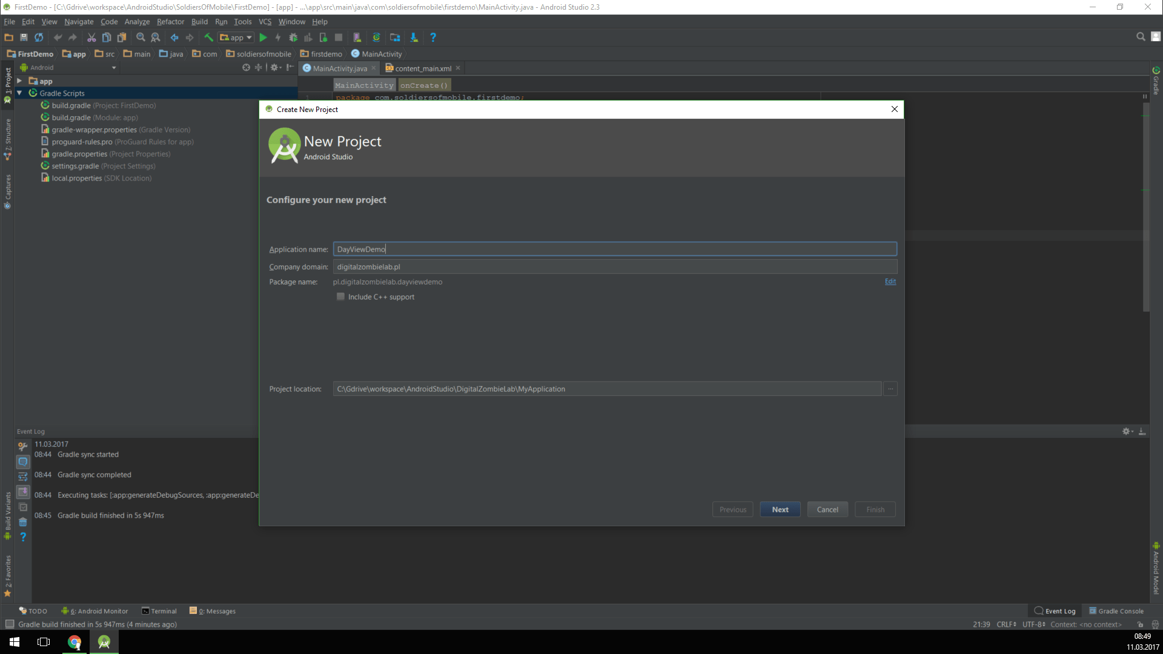Open Gradle Console from status bar

[x=1116, y=611]
